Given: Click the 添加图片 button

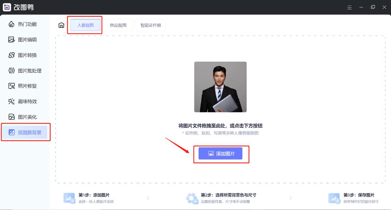Looking at the screenshot, I should pos(221,154).
